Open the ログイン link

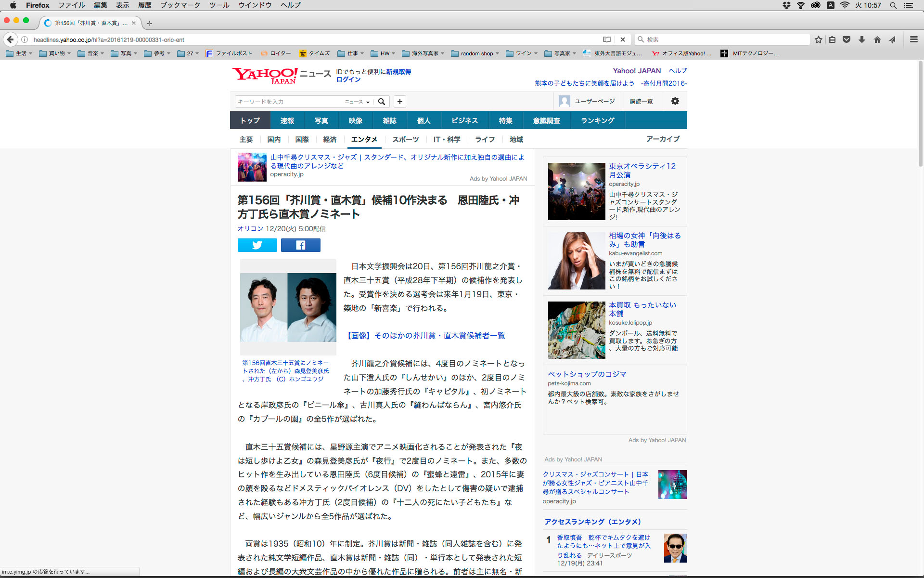coord(348,79)
